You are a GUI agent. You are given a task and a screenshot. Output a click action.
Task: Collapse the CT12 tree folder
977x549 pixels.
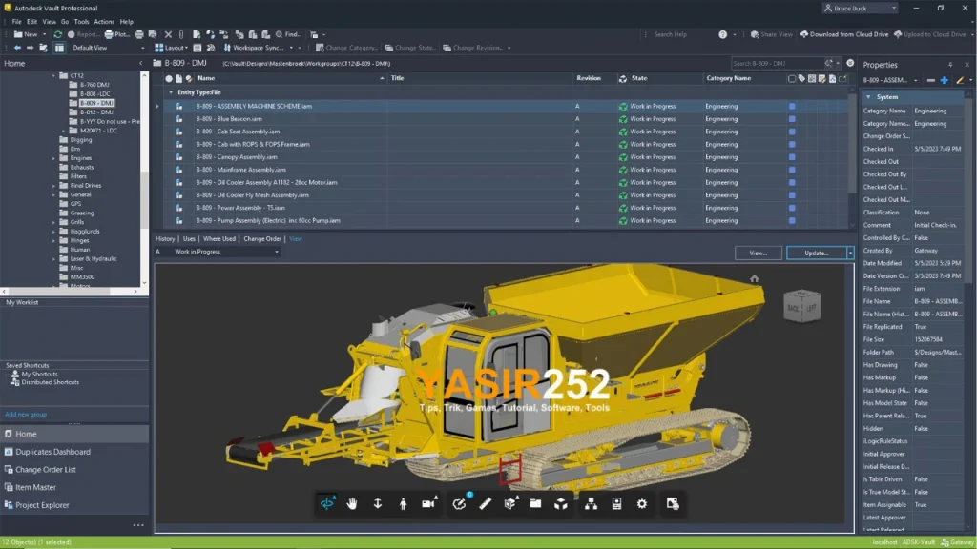(53, 76)
